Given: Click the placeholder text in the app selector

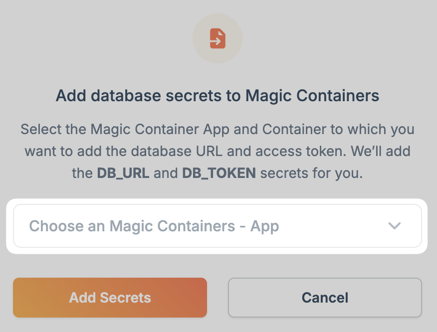Looking at the screenshot, I should (153, 225).
